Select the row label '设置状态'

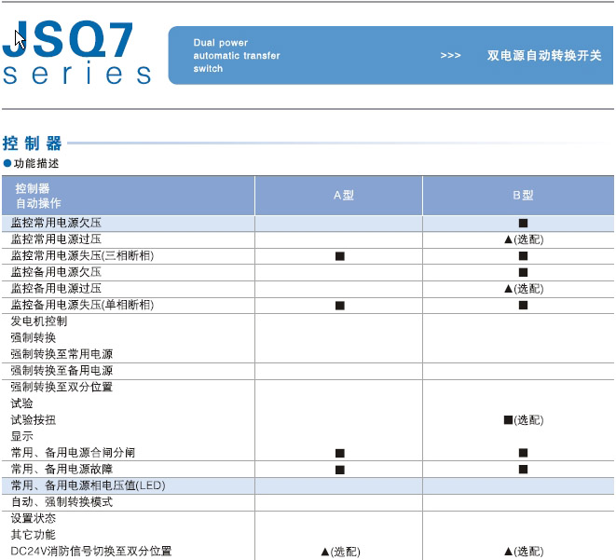34,518
